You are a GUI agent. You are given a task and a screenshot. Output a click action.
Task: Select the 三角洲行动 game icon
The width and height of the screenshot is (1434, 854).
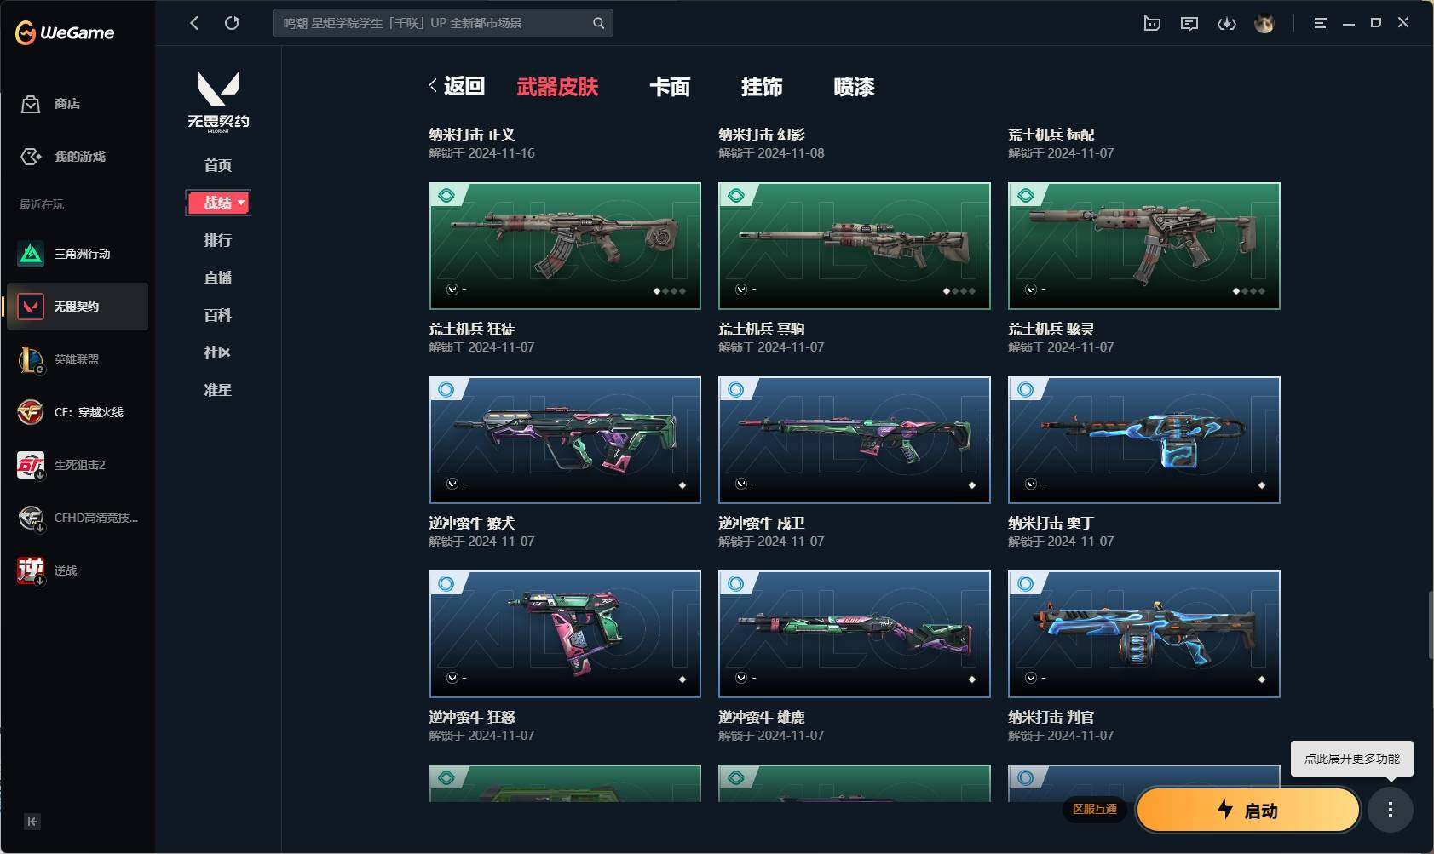click(x=31, y=254)
